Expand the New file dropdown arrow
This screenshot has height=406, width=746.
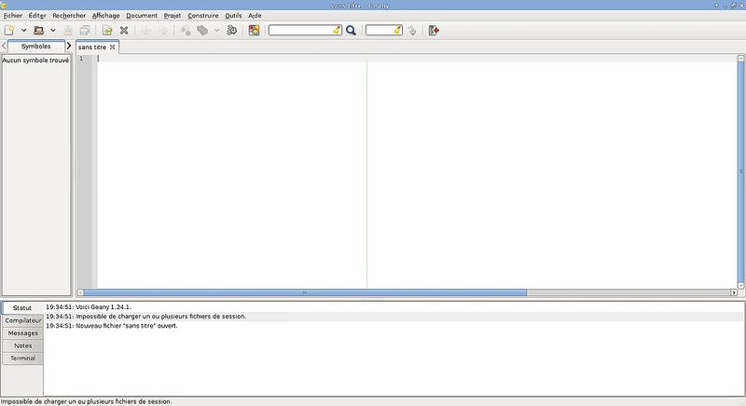tap(23, 31)
